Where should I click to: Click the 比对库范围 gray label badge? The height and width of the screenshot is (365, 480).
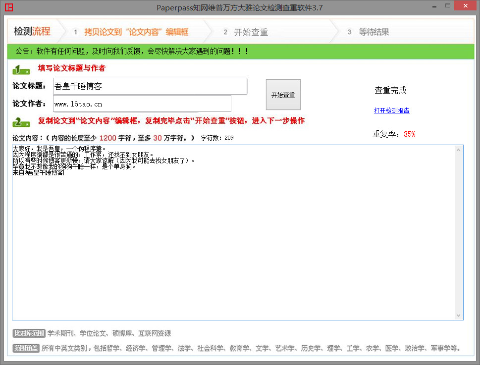(x=29, y=333)
